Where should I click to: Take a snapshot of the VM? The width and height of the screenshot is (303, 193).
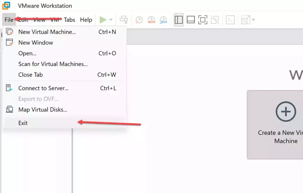pos(138,19)
